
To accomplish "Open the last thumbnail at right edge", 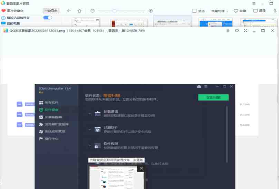I will [258, 22].
